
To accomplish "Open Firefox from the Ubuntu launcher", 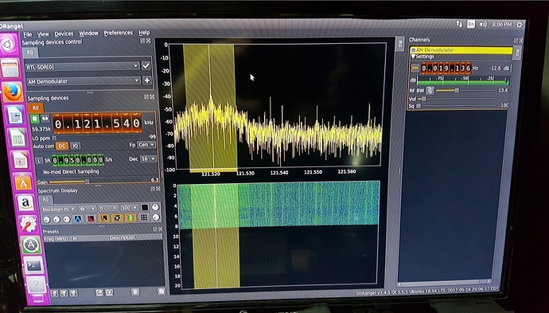I will pyautogui.click(x=13, y=92).
